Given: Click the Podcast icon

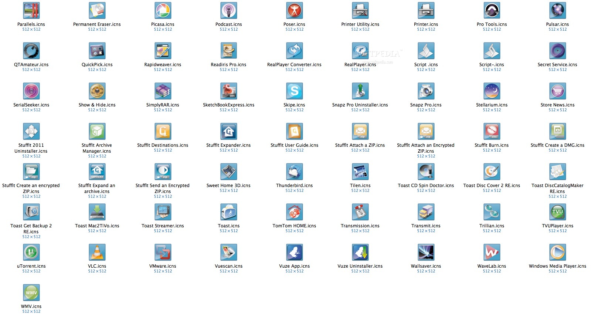Looking at the screenshot, I should (229, 11).
